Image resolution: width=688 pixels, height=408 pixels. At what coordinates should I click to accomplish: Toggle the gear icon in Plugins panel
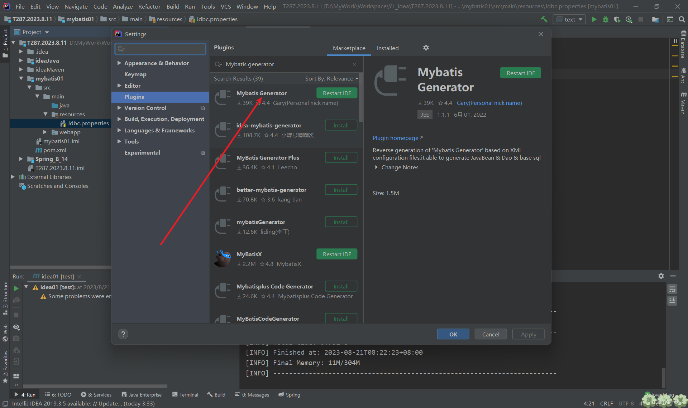click(426, 47)
